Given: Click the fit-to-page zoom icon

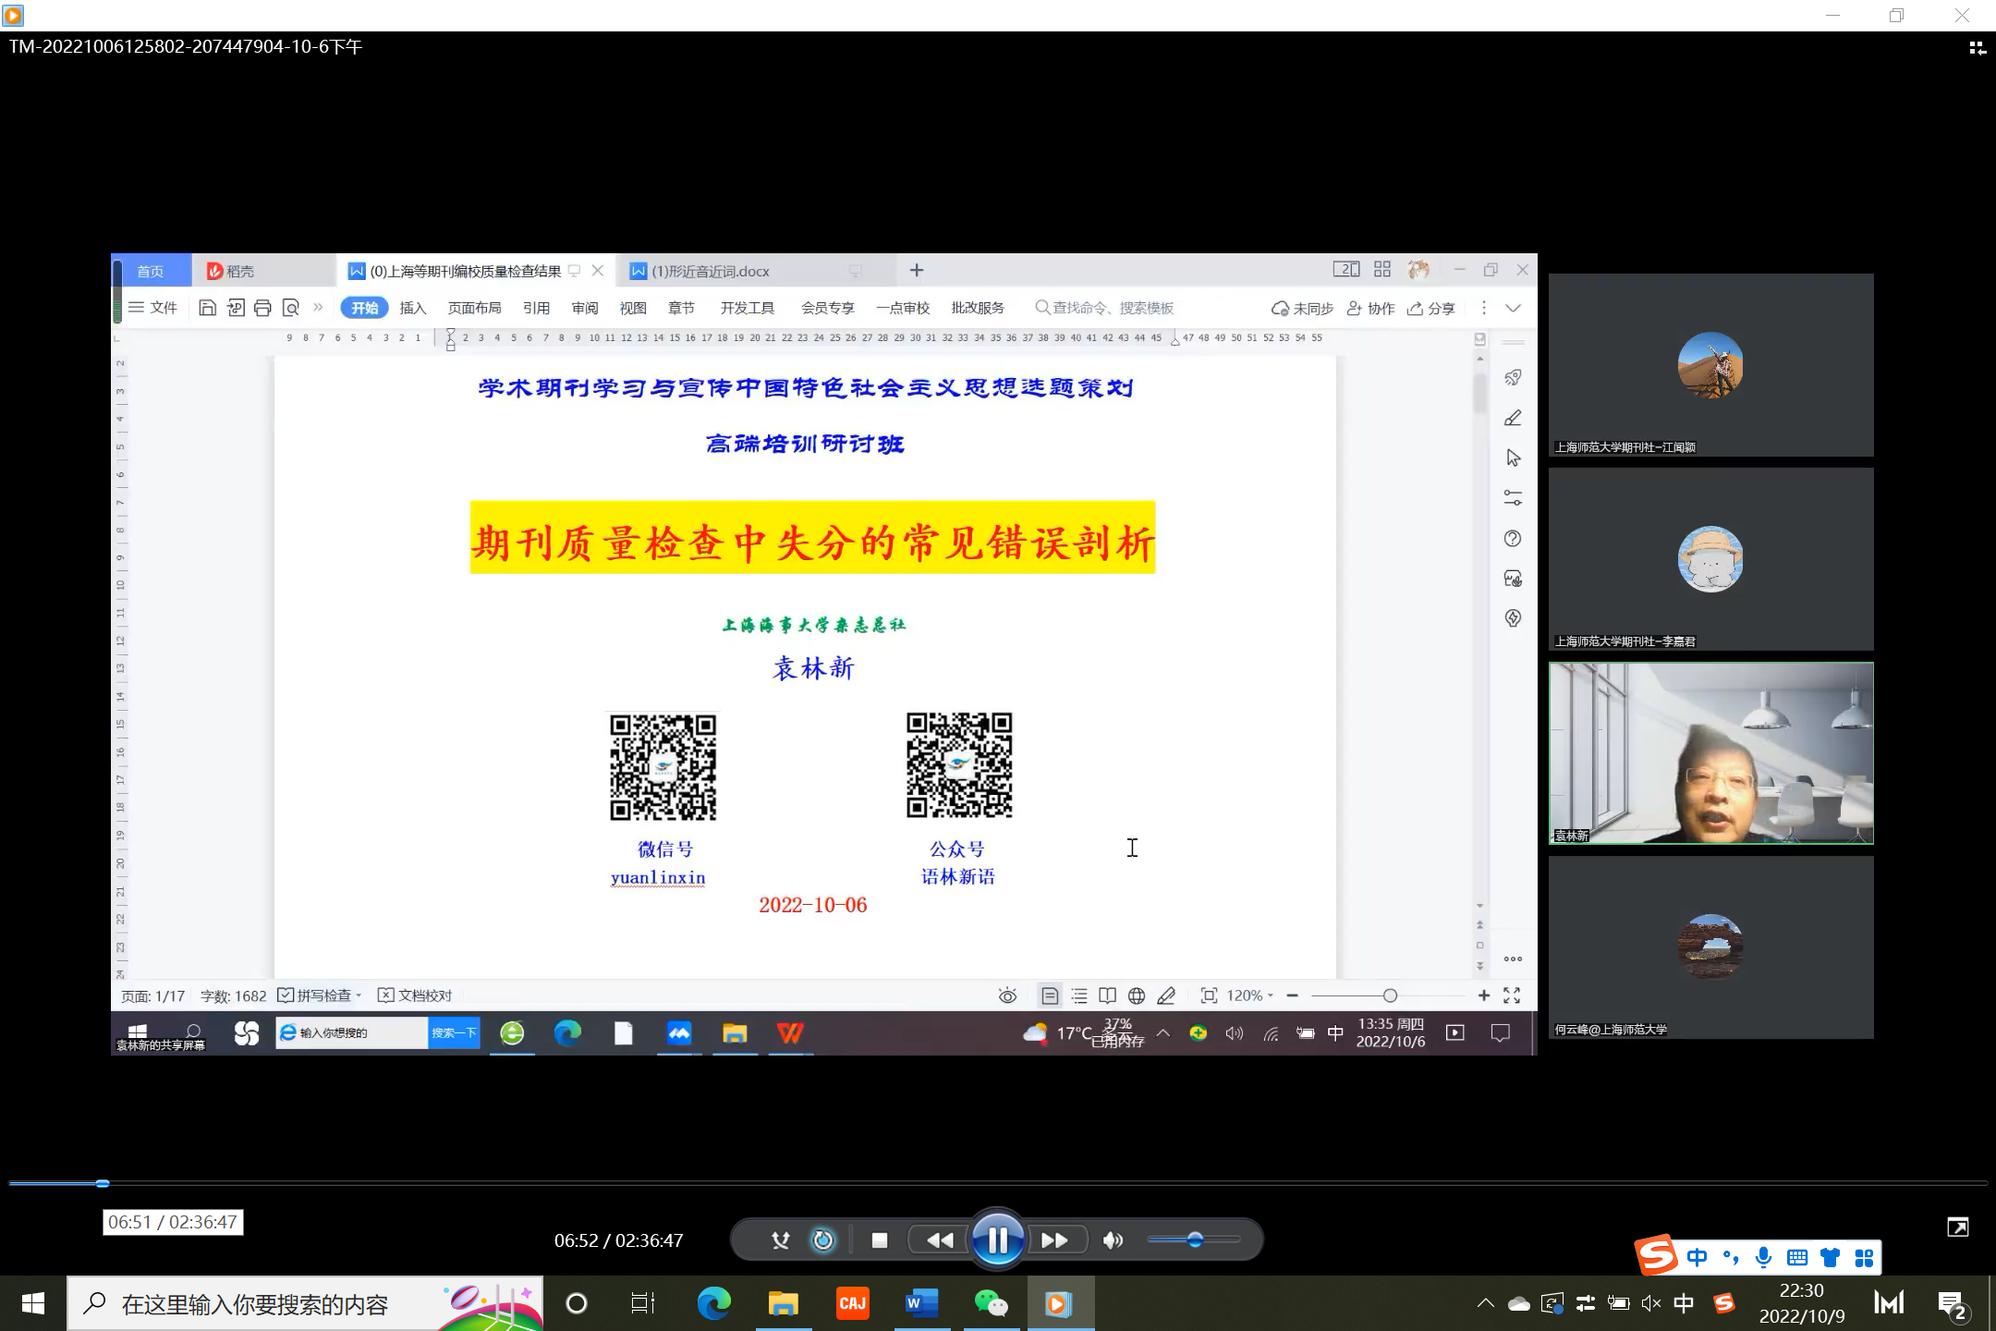Looking at the screenshot, I should tap(1209, 995).
